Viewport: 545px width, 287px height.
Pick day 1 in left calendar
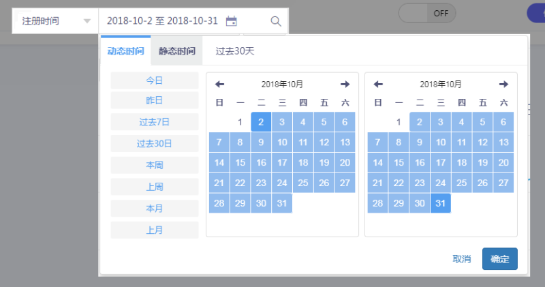click(240, 122)
